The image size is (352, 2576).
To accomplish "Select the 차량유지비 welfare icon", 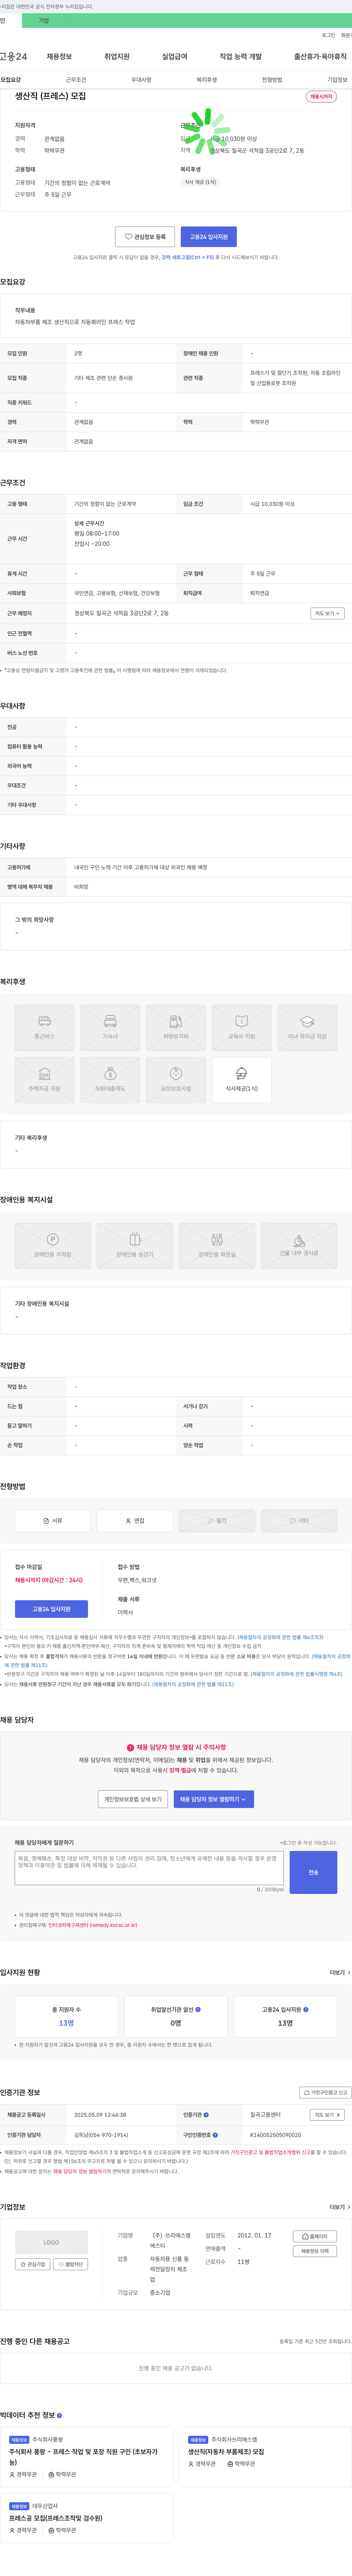I will click(176, 1027).
